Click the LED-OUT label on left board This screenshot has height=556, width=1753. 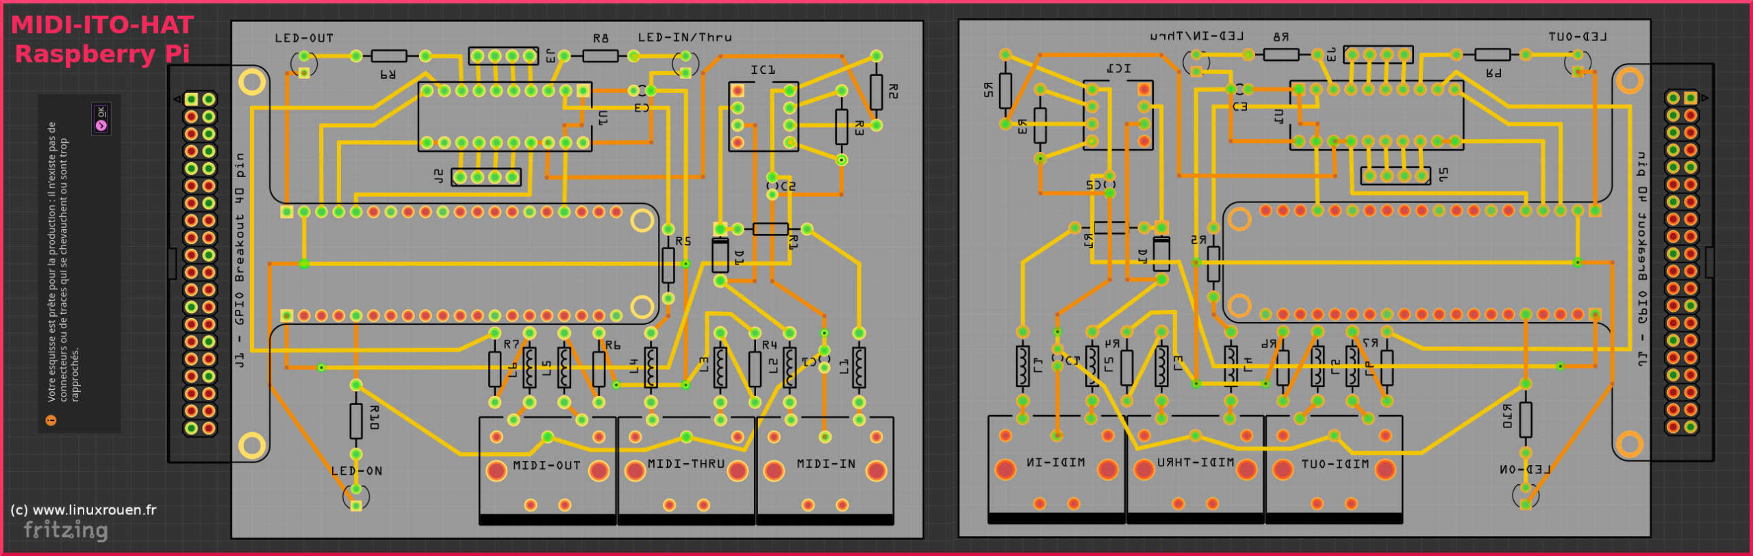tap(304, 38)
